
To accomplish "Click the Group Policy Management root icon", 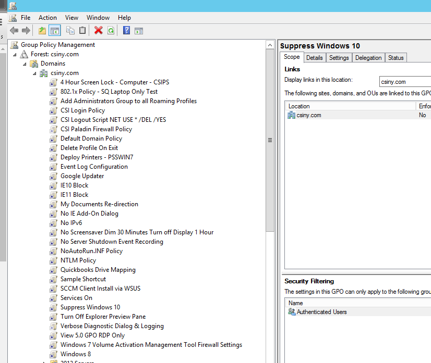I will (14, 45).
